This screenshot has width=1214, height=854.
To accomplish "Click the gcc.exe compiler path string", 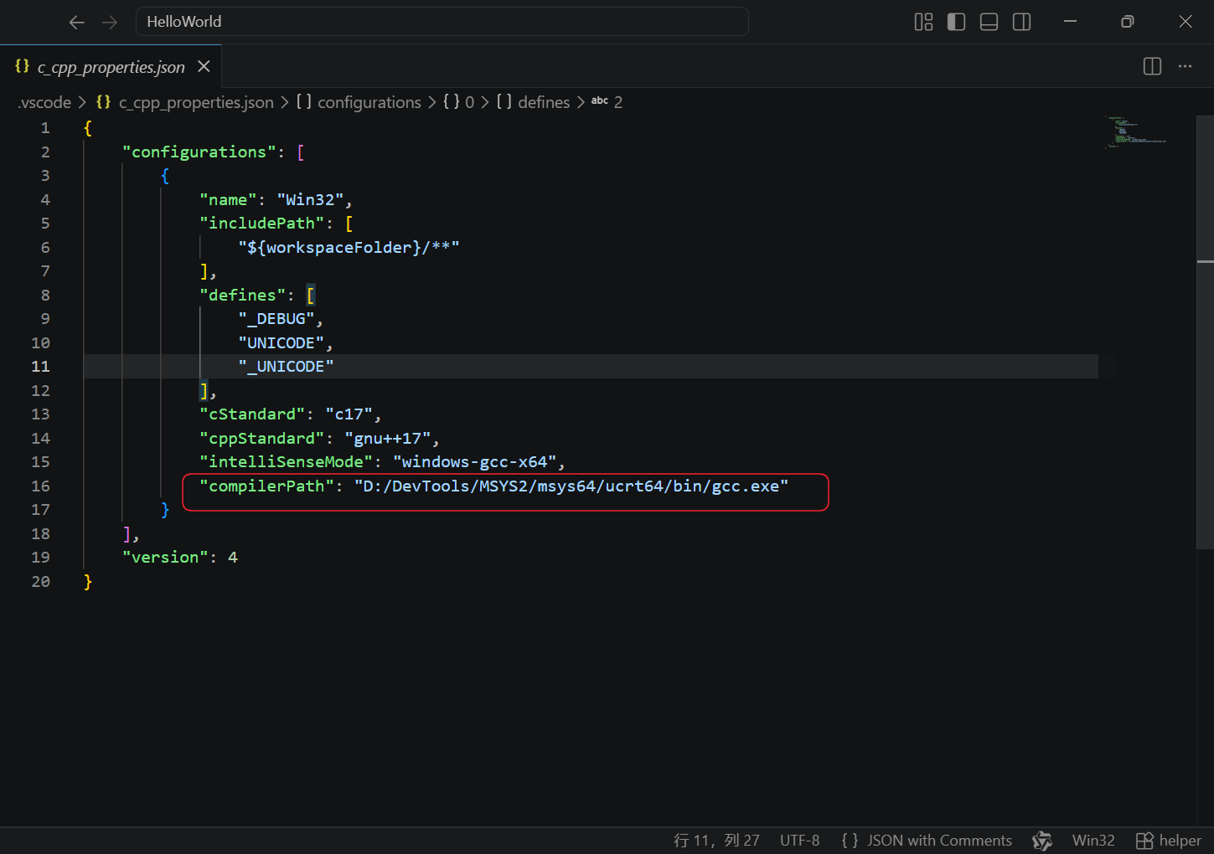I will [571, 486].
